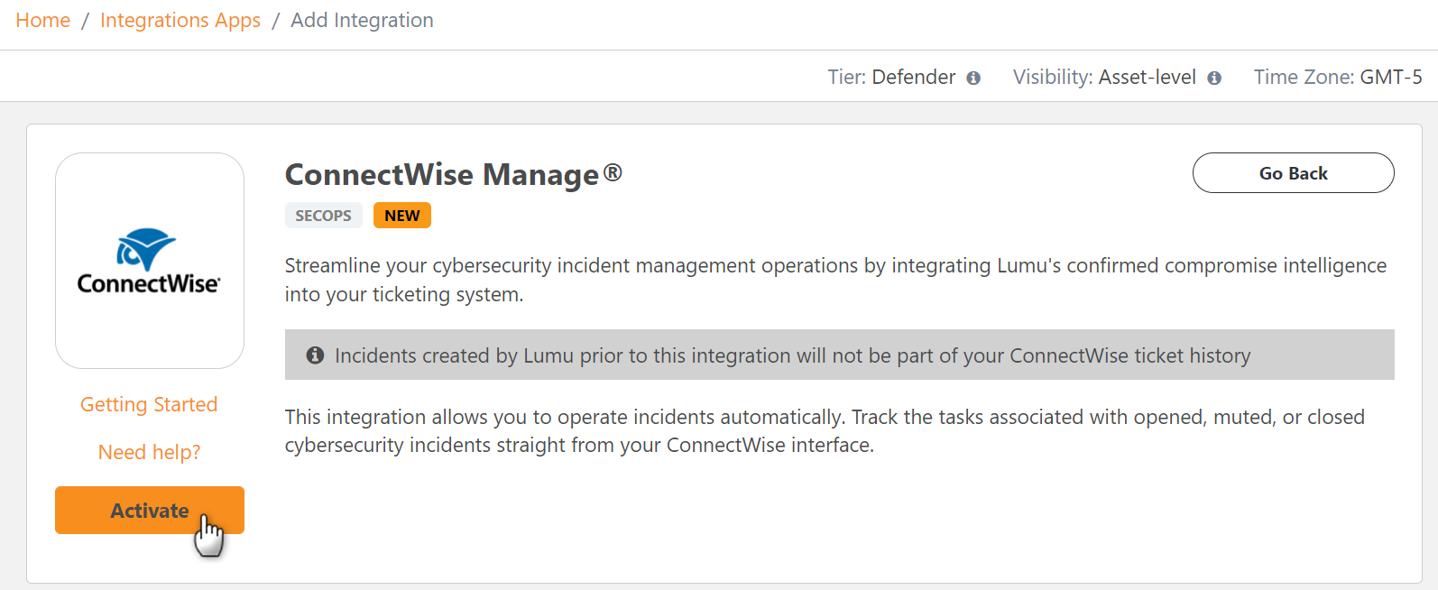This screenshot has height=590, width=1438.
Task: Click the gray incidents notice banner
Action: pos(839,355)
